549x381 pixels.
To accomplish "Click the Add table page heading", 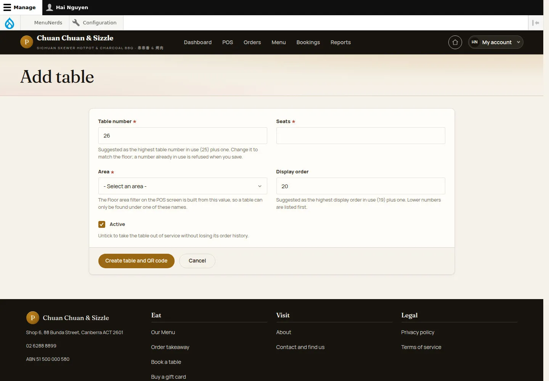I will (57, 77).
